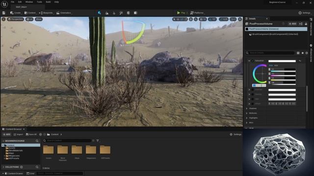Activate the Select mode toolbar icon
314x176 pixels.
pyautogui.click(x=99, y=13)
